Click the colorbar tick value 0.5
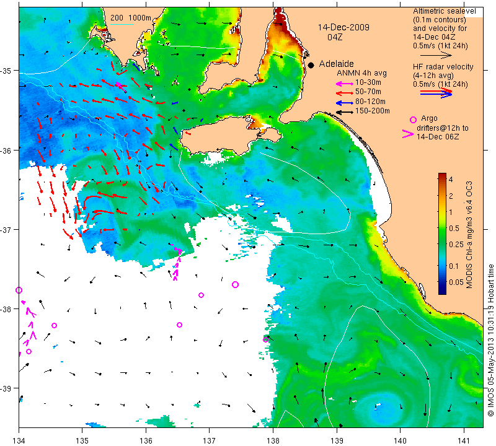 coord(454,228)
